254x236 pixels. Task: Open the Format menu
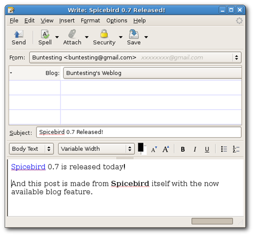(x=90, y=21)
